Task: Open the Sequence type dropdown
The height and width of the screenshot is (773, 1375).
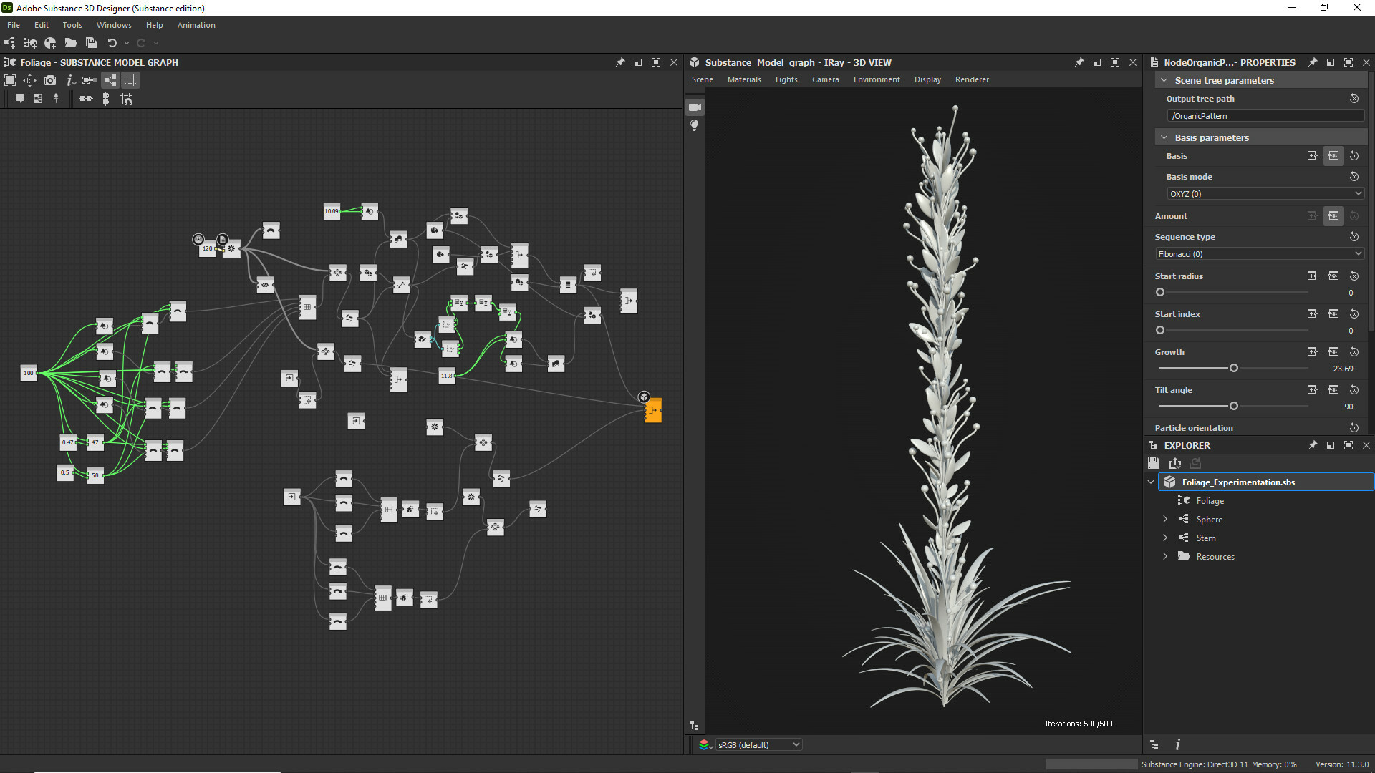Action: pos(1260,253)
